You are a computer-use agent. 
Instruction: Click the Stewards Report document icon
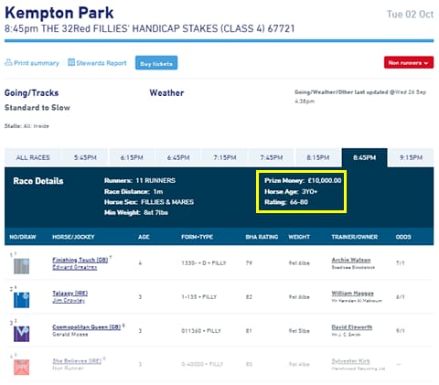71,62
